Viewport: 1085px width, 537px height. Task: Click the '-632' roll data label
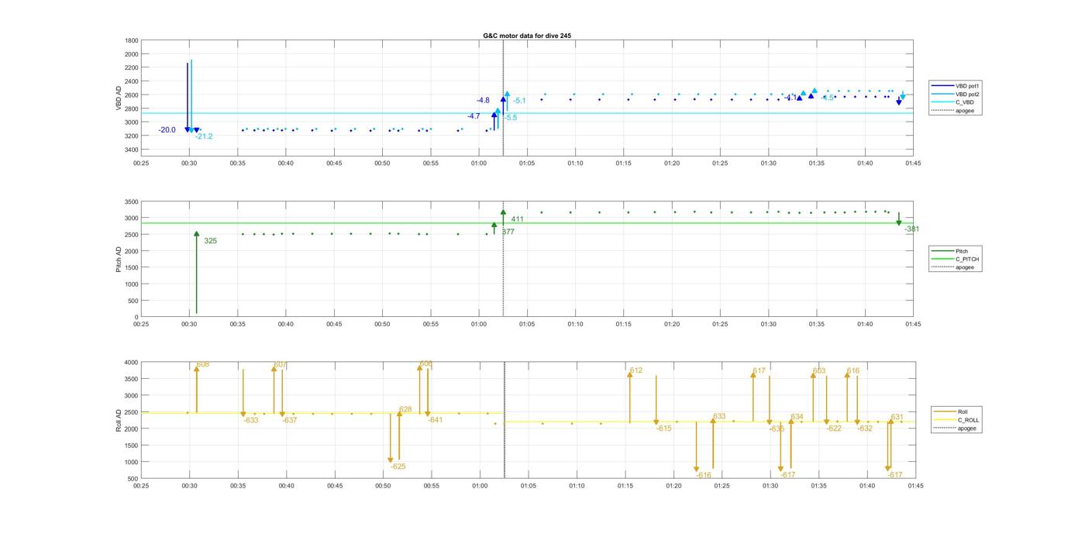pyautogui.click(x=865, y=429)
